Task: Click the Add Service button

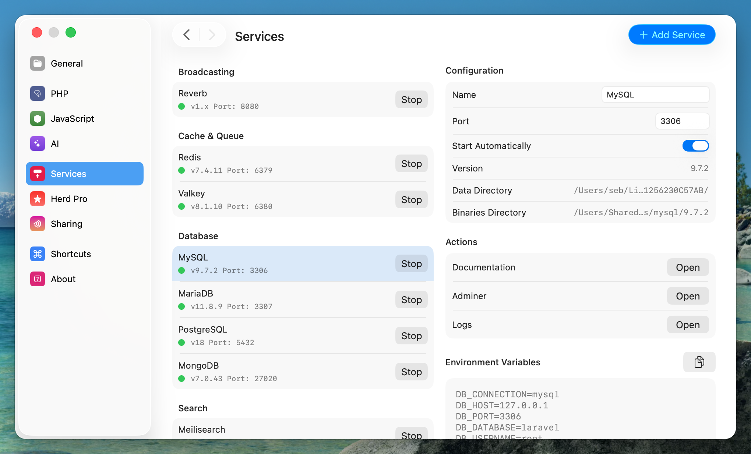Action: click(x=672, y=35)
